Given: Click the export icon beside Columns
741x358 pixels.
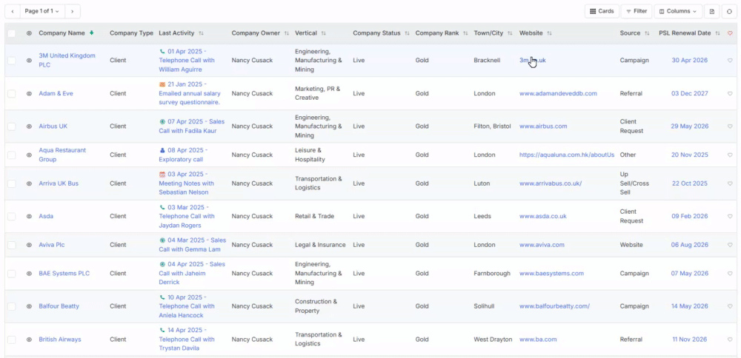Looking at the screenshot, I should point(711,11).
